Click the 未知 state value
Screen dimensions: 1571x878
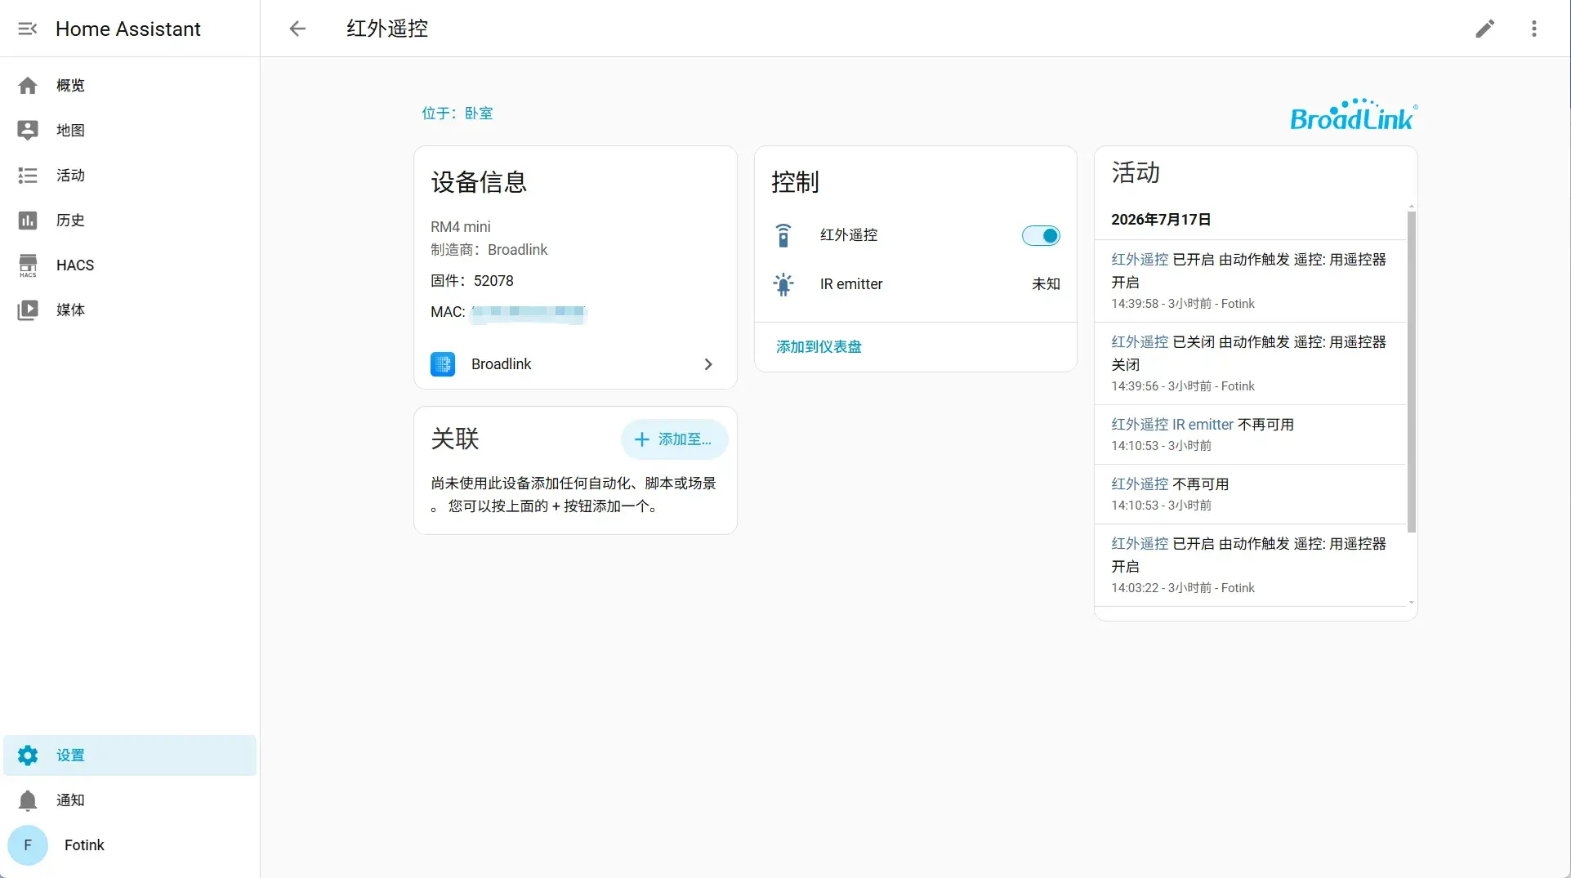coord(1046,284)
